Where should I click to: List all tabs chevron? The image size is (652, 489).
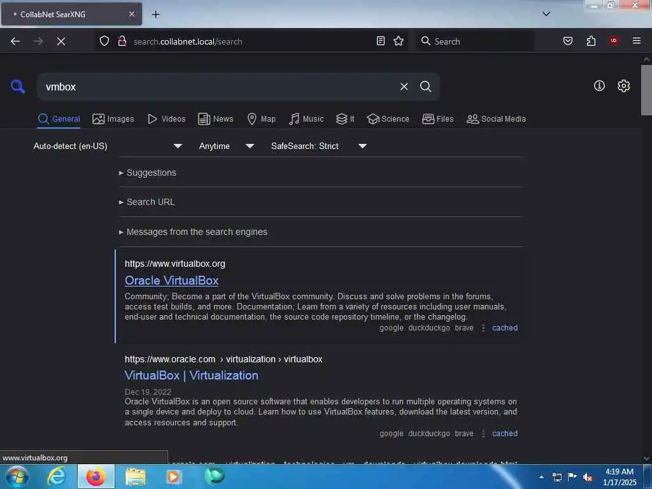pos(546,14)
